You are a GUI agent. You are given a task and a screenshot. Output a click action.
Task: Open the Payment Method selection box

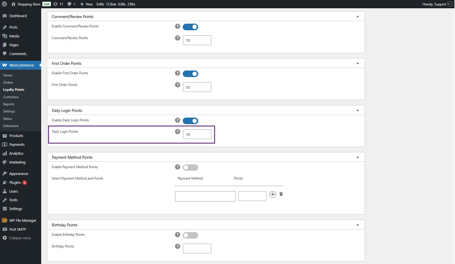[x=205, y=196]
